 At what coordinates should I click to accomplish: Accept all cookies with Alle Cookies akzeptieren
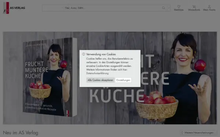coord(100,80)
